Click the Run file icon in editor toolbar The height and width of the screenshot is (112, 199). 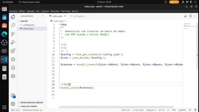186,16
